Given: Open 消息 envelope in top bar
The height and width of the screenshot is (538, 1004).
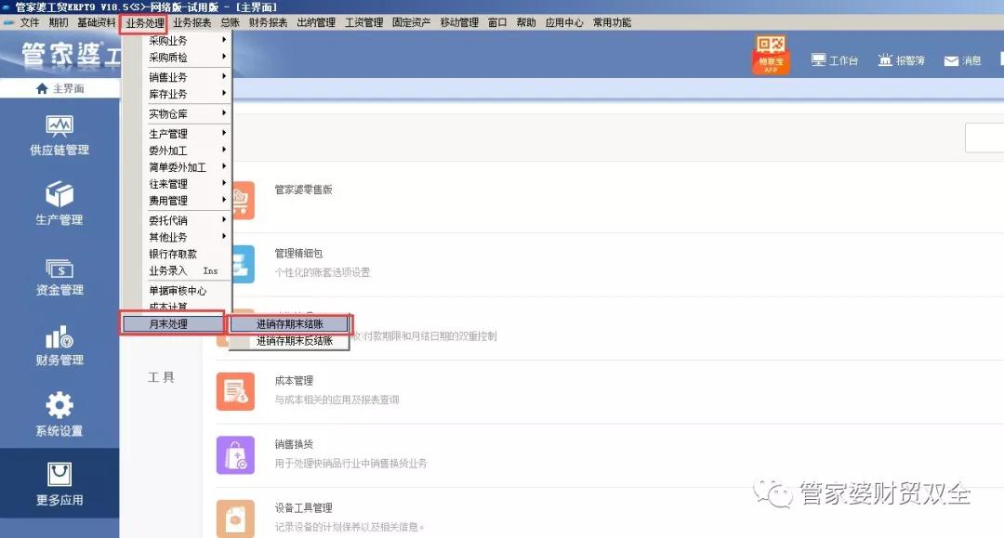Looking at the screenshot, I should pyautogui.click(x=962, y=60).
